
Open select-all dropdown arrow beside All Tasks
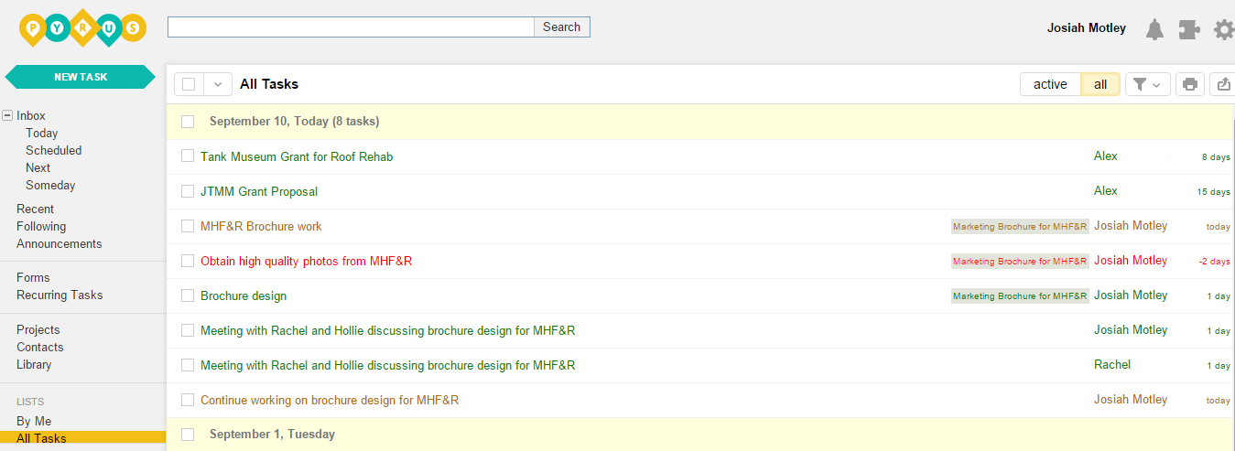click(217, 84)
